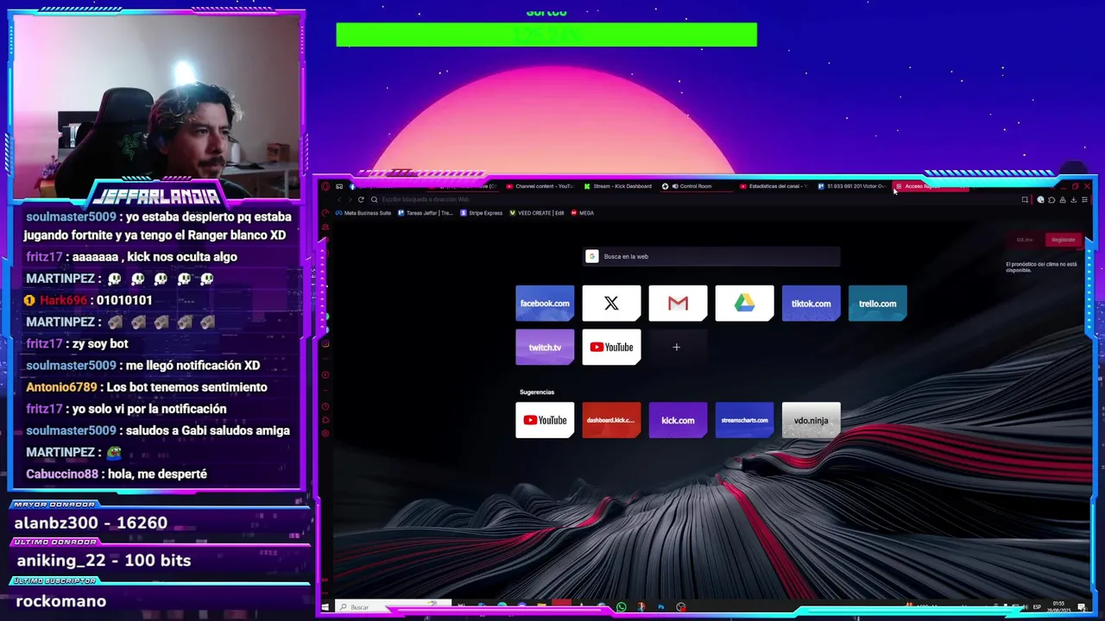
Task: Open the Meta Business Suite bookmark
Action: pos(363,213)
